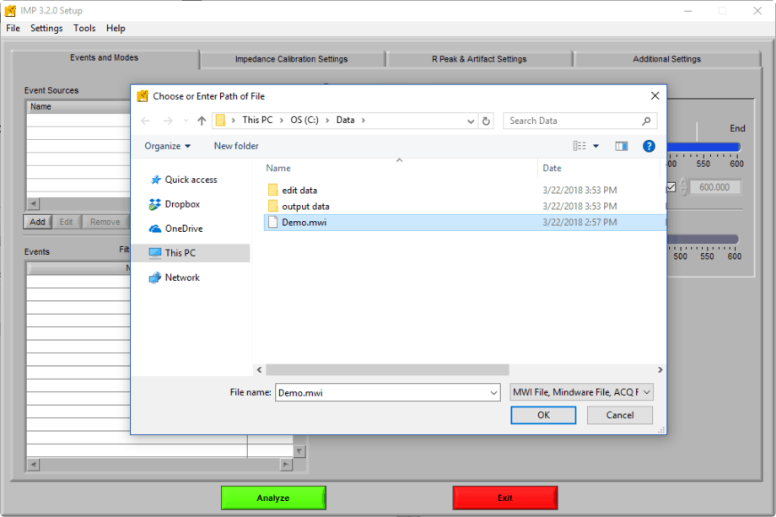Switch to the R Peak & Artifact Settings tab
The width and height of the screenshot is (776, 517).
479,58
